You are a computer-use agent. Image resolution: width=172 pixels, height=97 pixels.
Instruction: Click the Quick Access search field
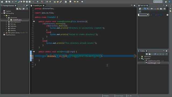click(x=158, y=2)
